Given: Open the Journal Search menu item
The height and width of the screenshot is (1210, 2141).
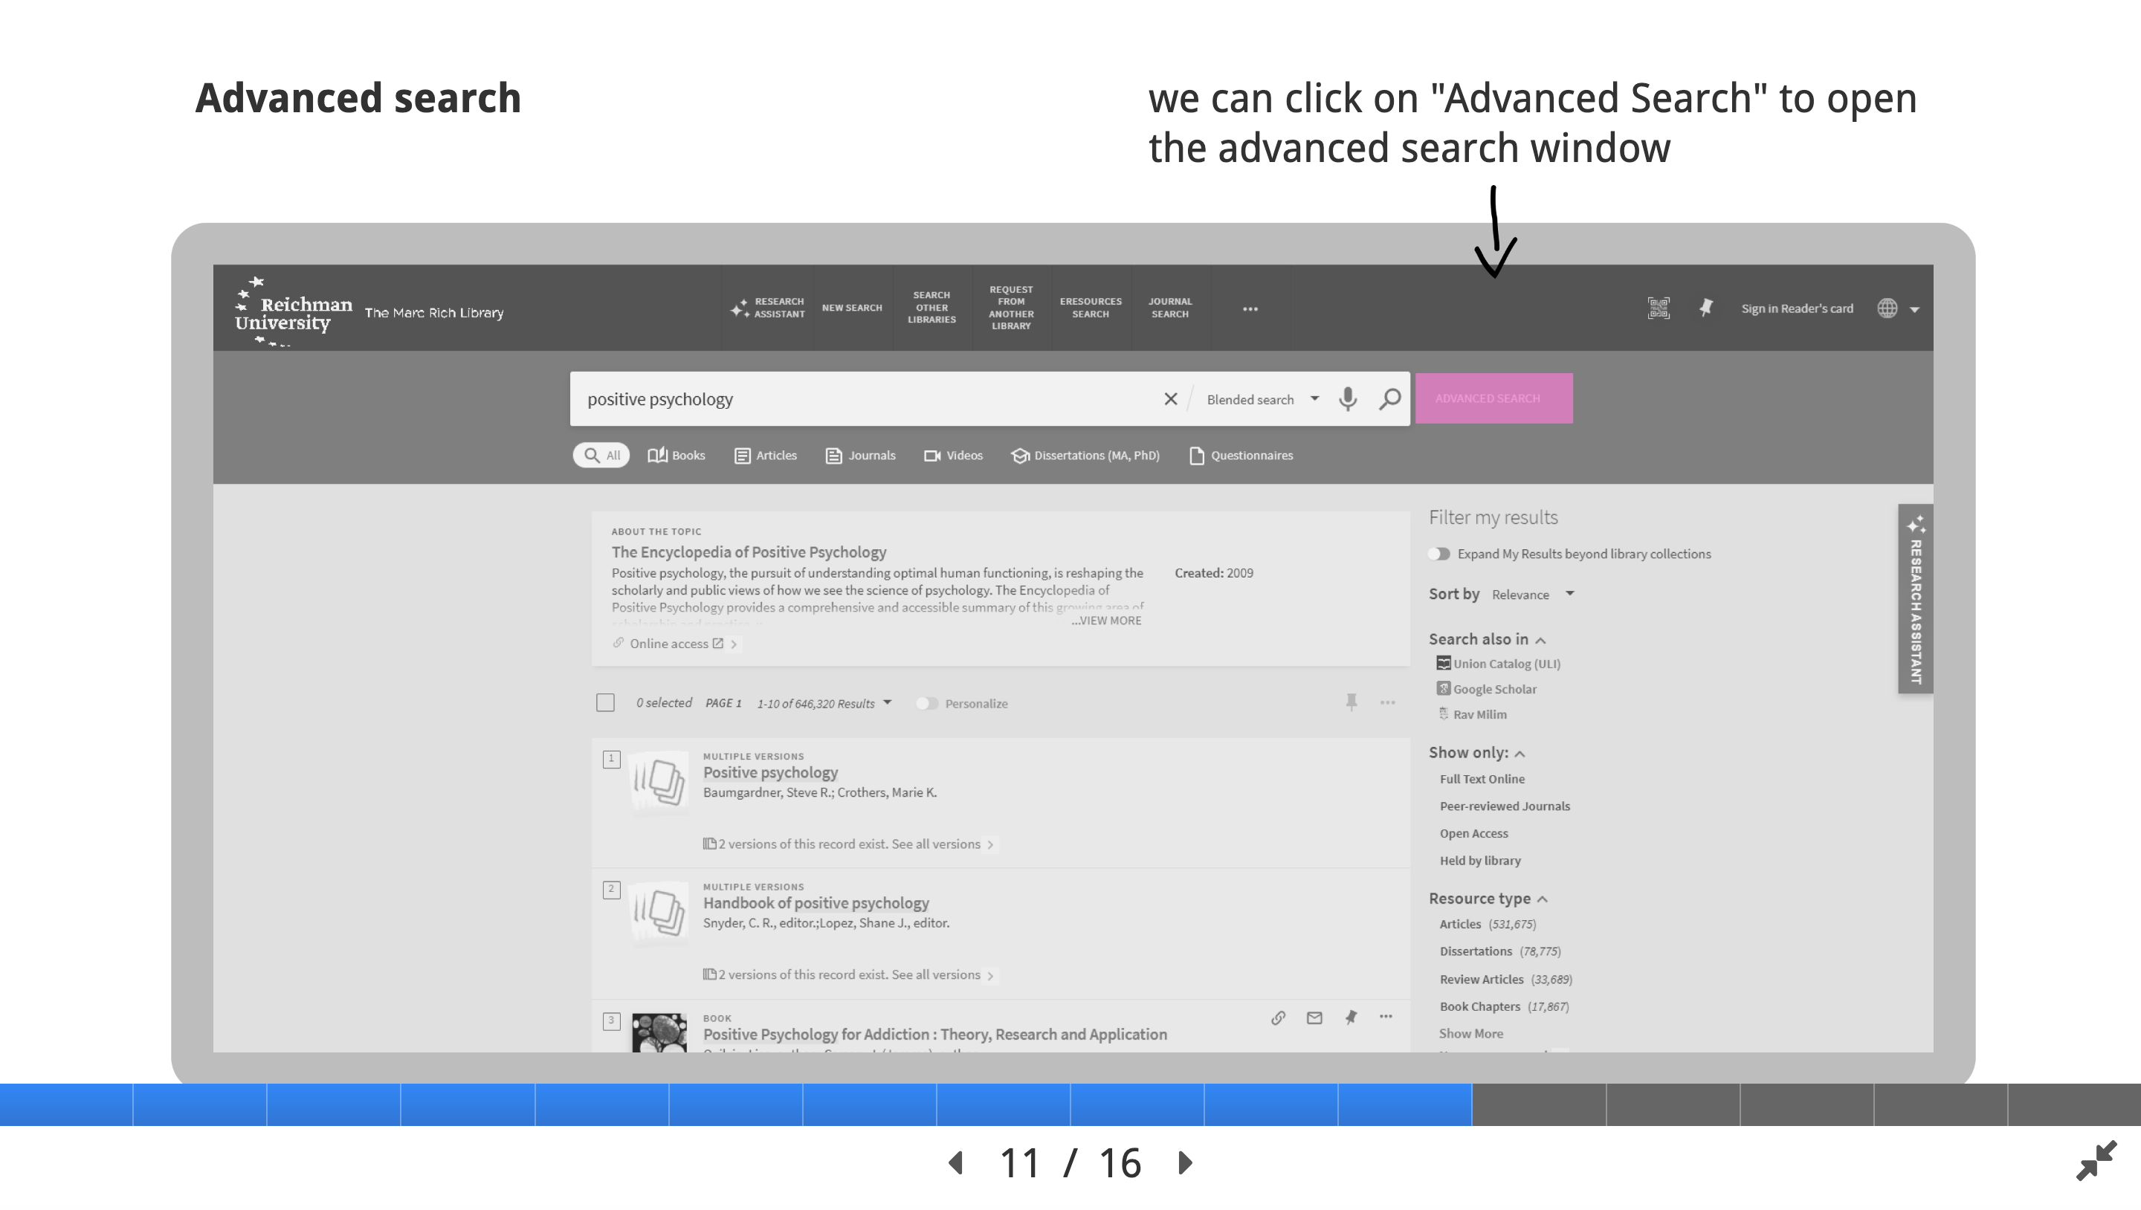Looking at the screenshot, I should (1169, 308).
